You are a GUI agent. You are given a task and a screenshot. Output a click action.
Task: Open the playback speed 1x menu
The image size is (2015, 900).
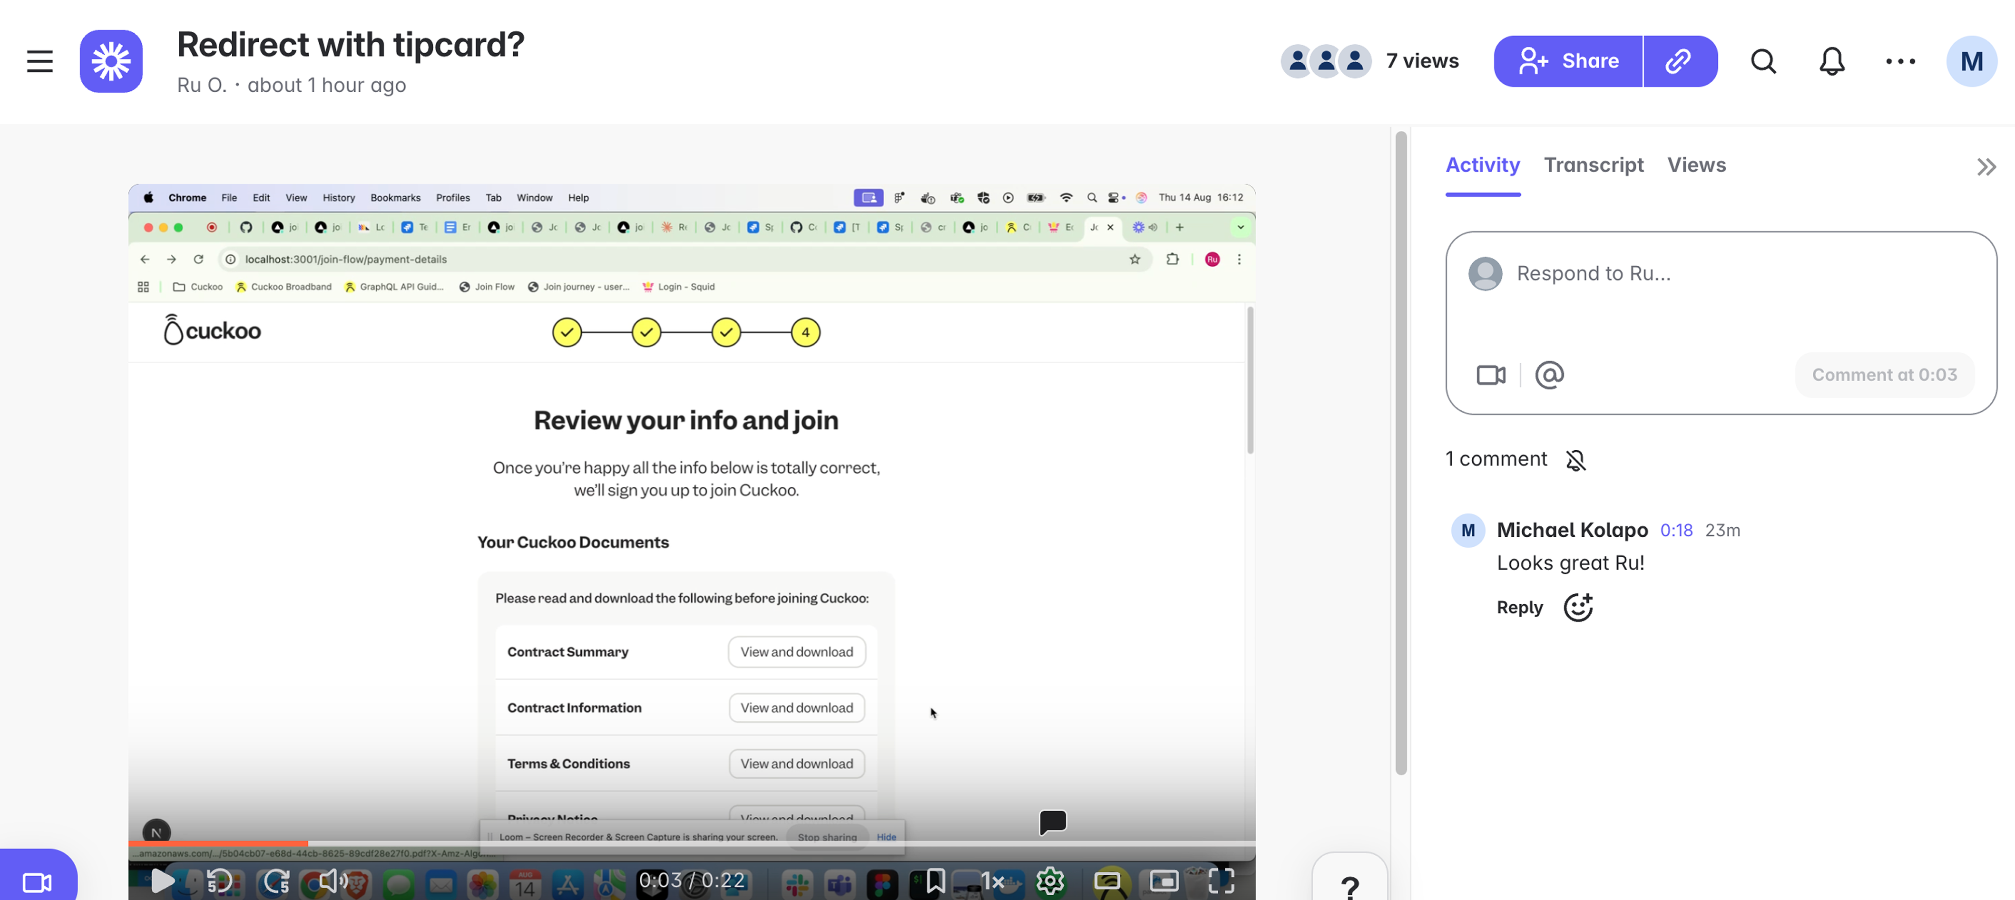(x=993, y=881)
